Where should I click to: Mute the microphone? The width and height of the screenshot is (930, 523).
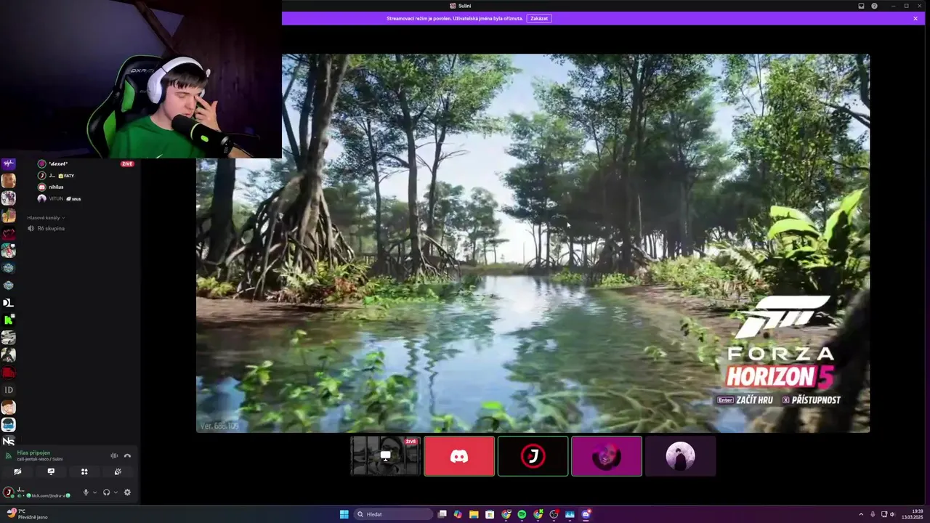point(86,492)
